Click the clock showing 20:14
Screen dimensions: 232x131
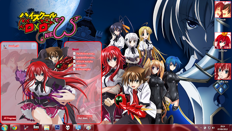223,128
